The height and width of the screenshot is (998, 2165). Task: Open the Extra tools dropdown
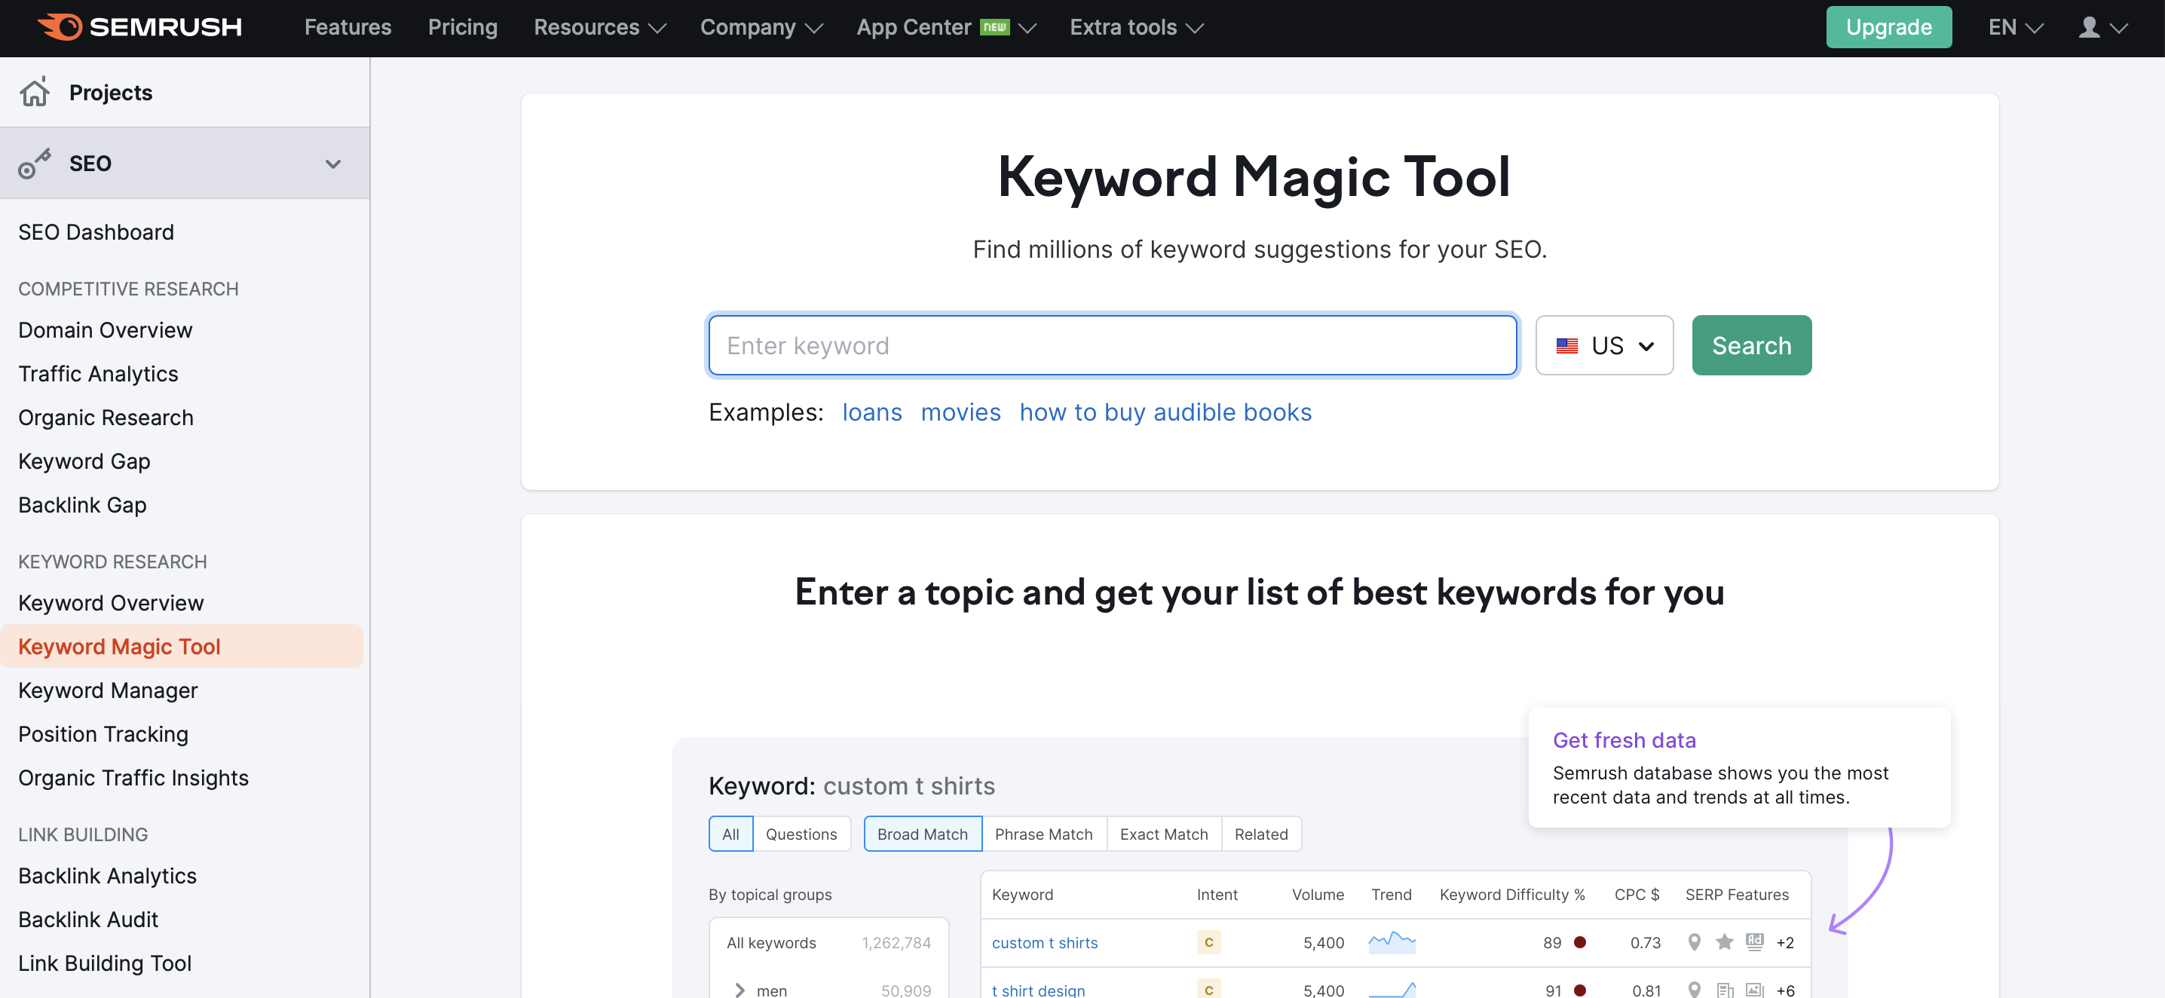pyautogui.click(x=1136, y=28)
